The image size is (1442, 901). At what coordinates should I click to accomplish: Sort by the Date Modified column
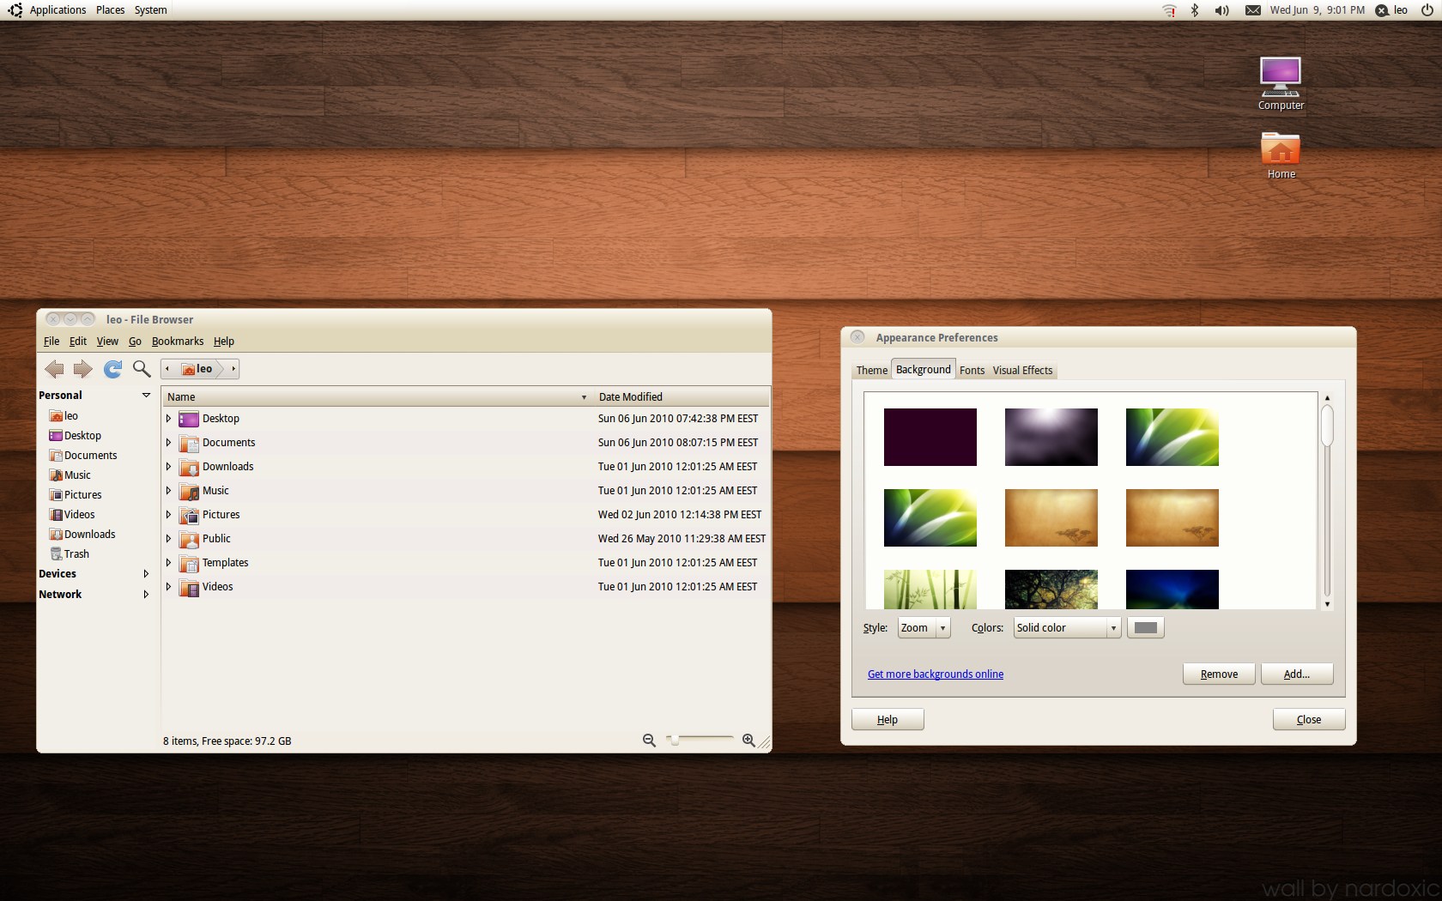point(681,397)
